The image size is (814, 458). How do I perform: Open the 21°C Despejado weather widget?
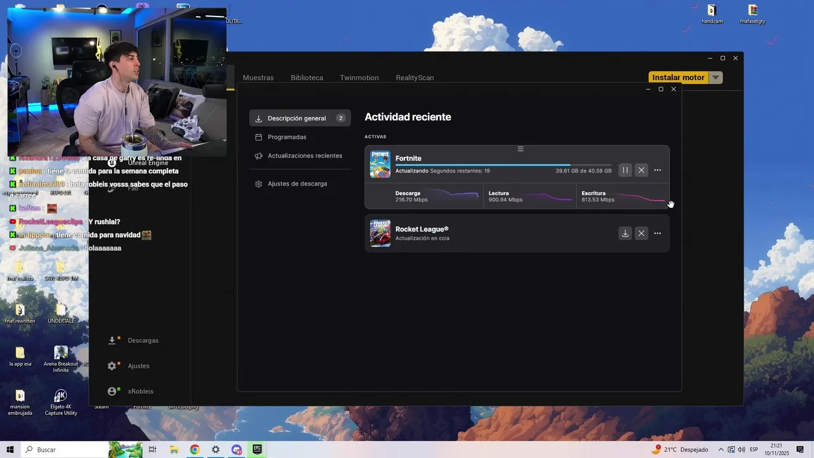click(x=680, y=450)
